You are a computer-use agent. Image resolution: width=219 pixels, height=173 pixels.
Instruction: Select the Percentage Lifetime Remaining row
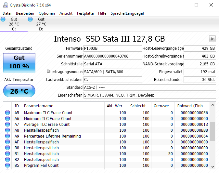click(107, 136)
